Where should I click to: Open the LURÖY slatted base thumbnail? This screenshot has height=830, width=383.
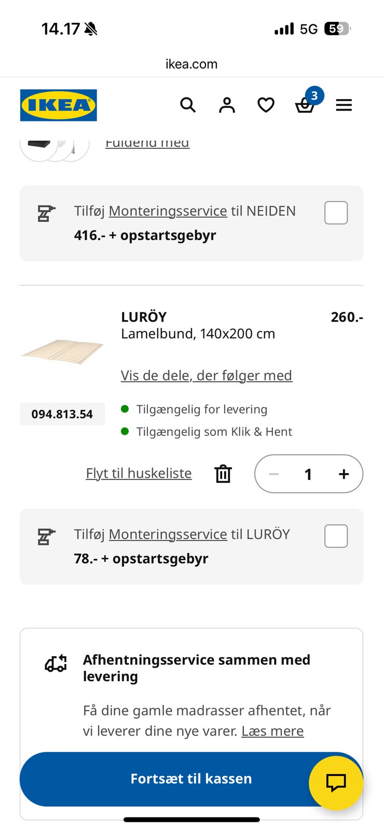62,351
